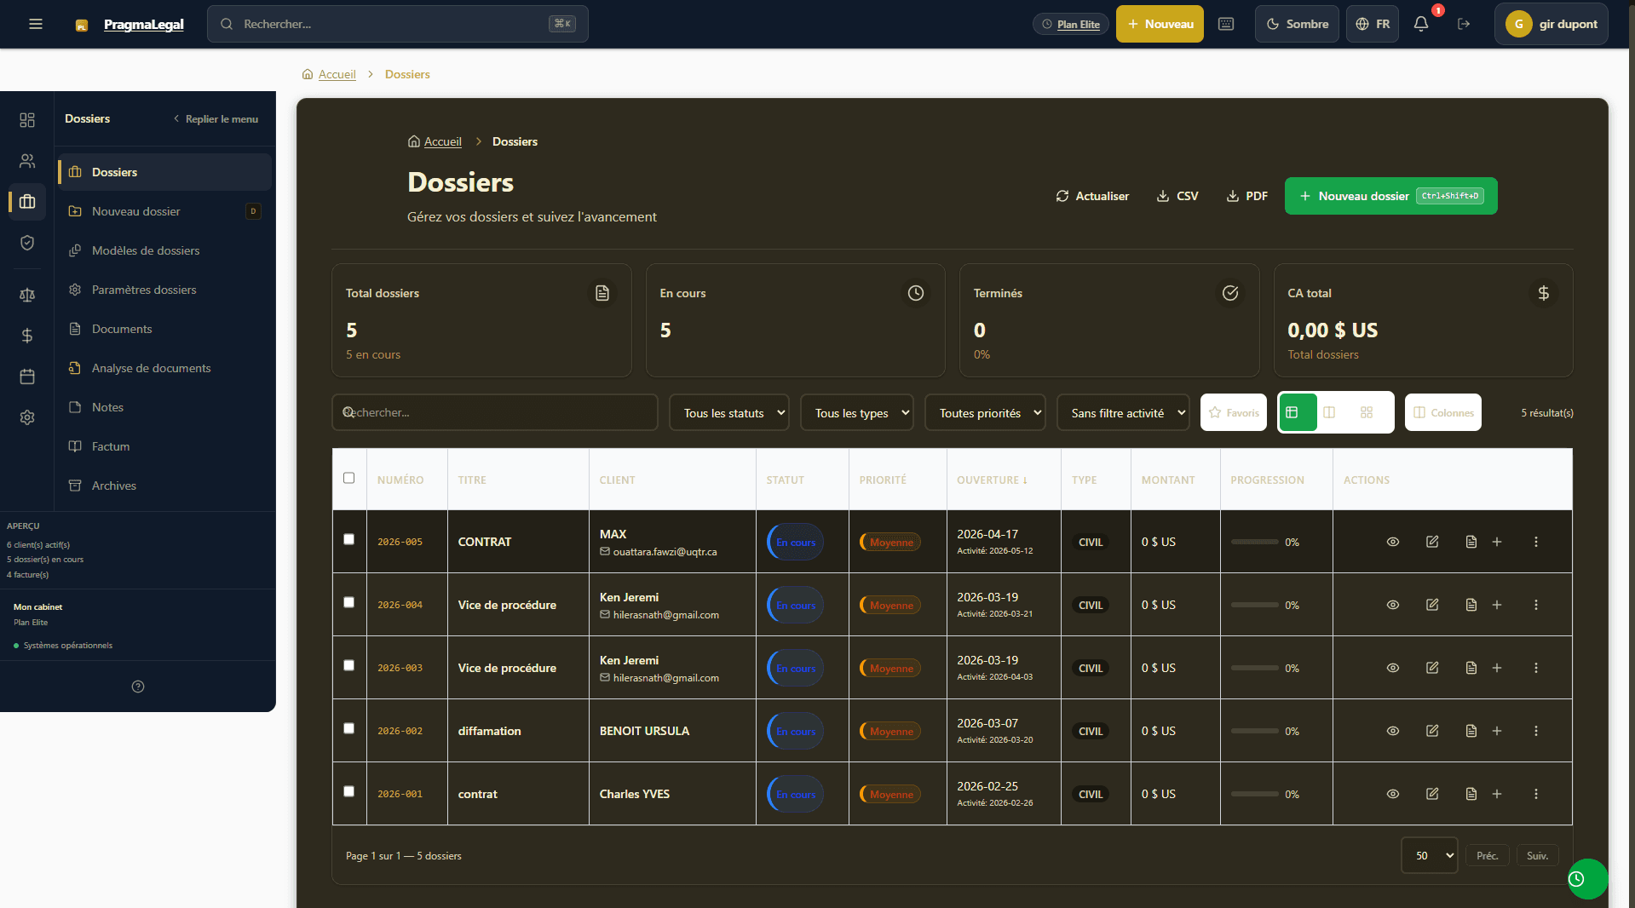The width and height of the screenshot is (1635, 908).
Task: Click the dossiers search field
Action: click(494, 412)
